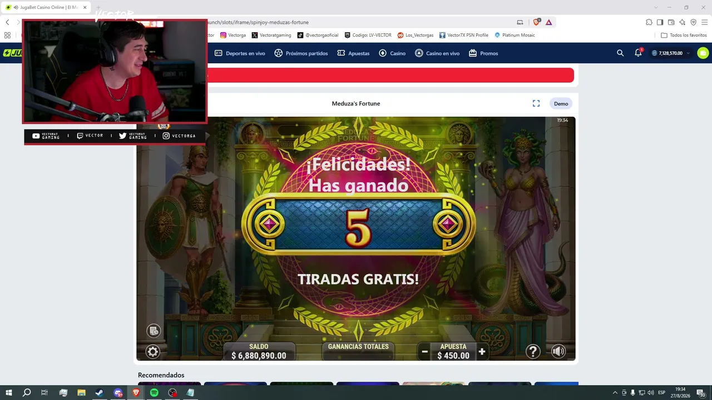Open the browser main hamburger menu

705,22
